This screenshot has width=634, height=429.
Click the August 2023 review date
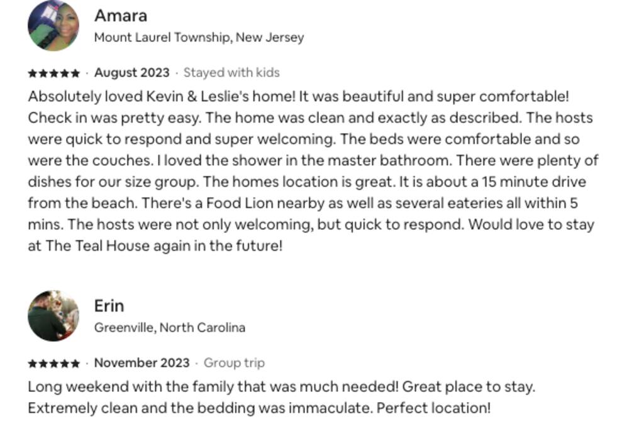point(132,73)
